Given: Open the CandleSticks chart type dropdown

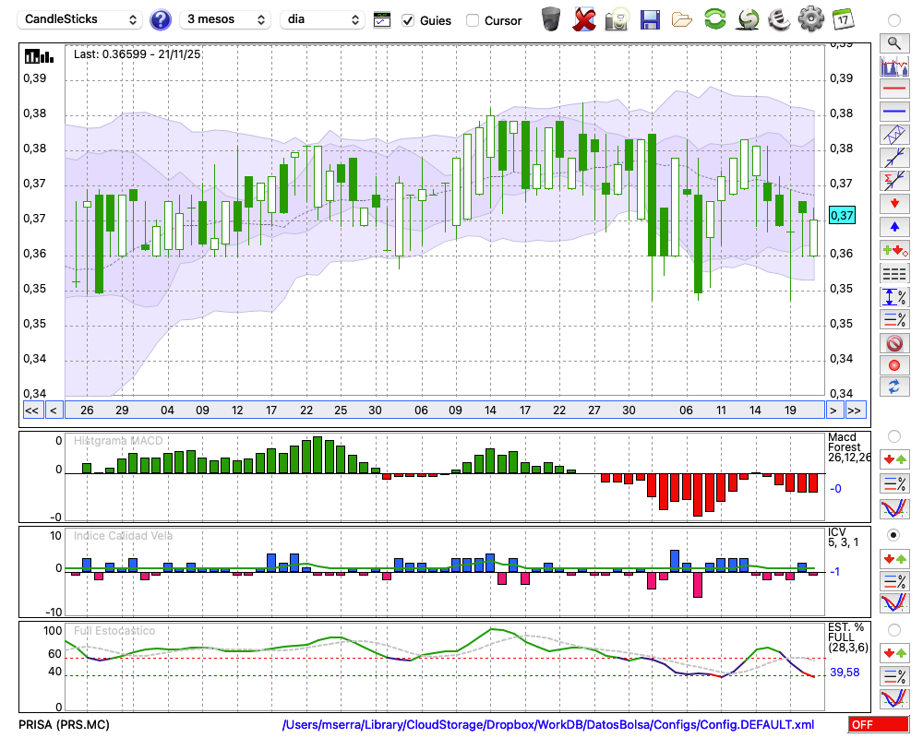Looking at the screenshot, I should coord(81,19).
